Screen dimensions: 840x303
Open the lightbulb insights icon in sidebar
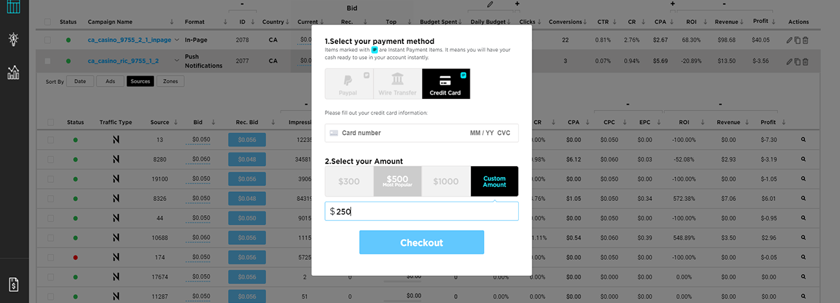[14, 39]
